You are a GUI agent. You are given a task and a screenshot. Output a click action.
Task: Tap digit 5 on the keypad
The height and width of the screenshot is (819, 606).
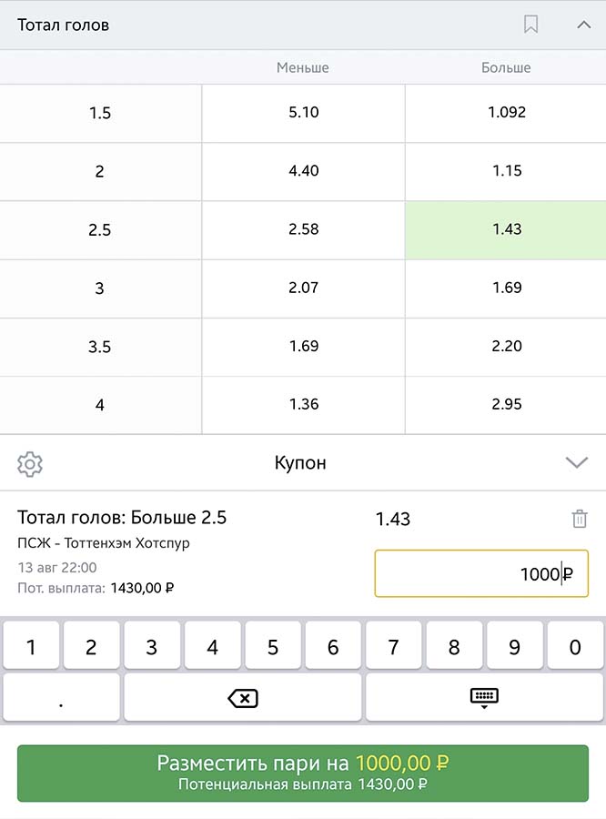[x=273, y=645]
